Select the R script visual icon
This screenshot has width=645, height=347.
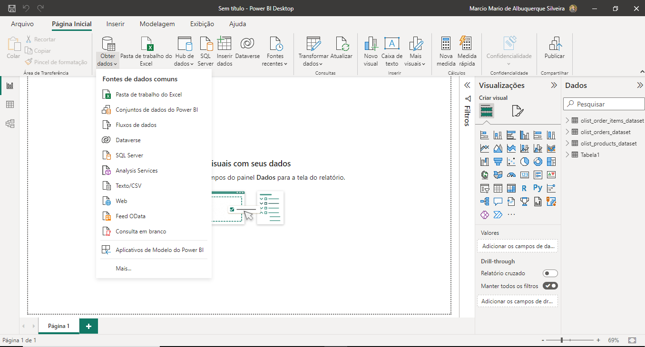(x=525, y=188)
